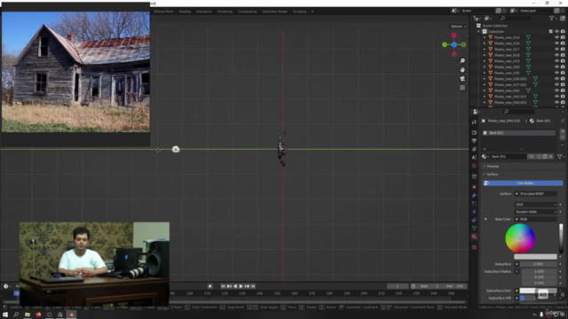The width and height of the screenshot is (568, 319).
Task: Open the Scene properties tab icon
Action: pos(474,158)
